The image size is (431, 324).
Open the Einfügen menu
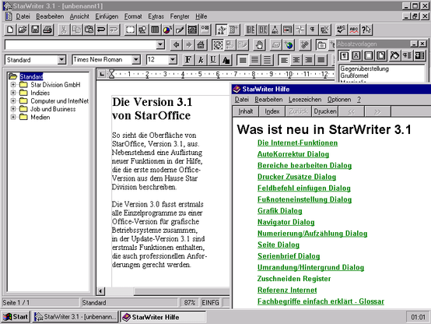click(x=107, y=16)
